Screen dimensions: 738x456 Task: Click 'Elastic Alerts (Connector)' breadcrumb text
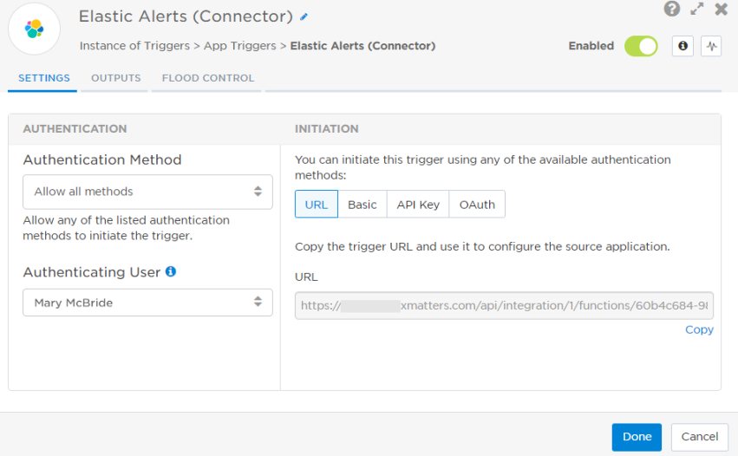362,46
